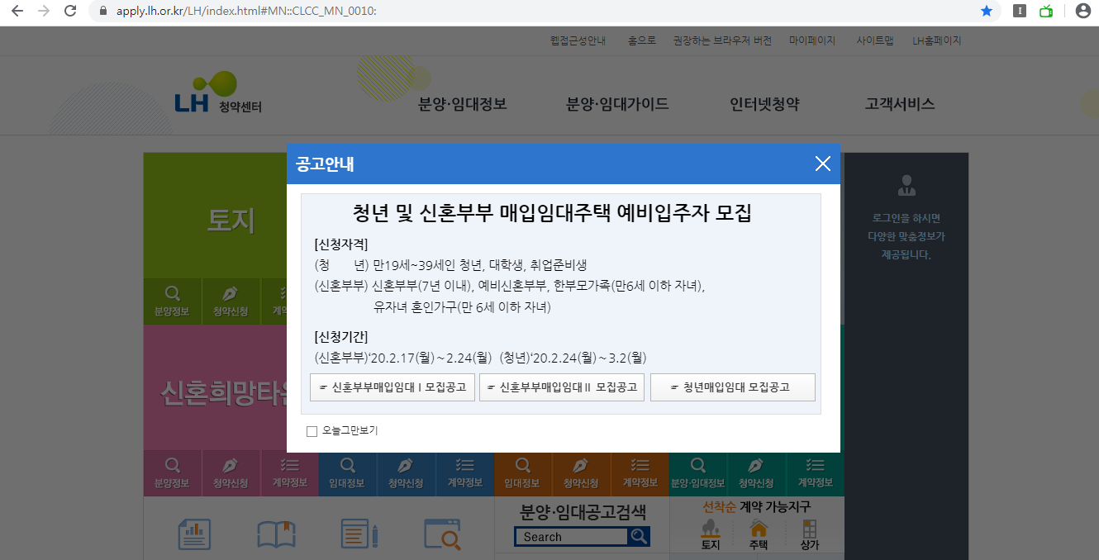Select 토지 under 선착순 계약 가능지구
1099x560 pixels.
tap(711, 535)
